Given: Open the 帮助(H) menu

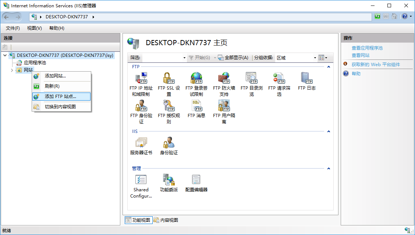Looking at the screenshot, I should [x=57, y=28].
